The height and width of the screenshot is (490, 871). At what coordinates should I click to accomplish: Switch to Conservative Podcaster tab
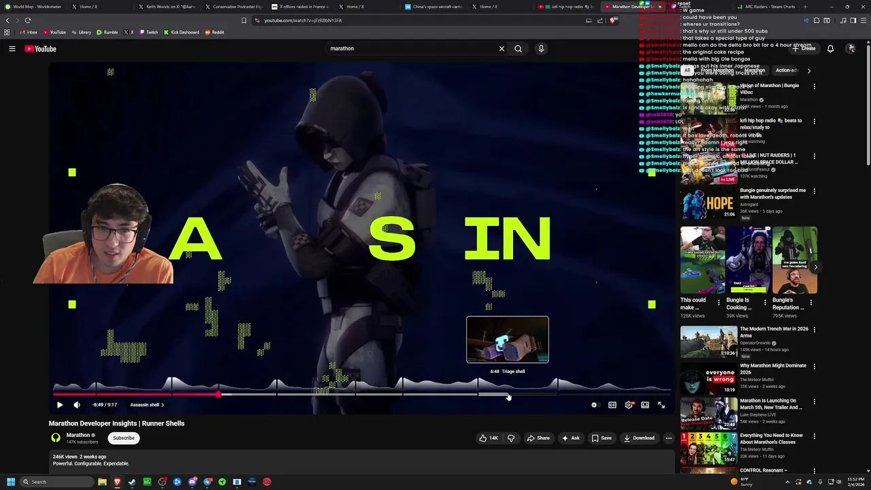[x=234, y=7]
